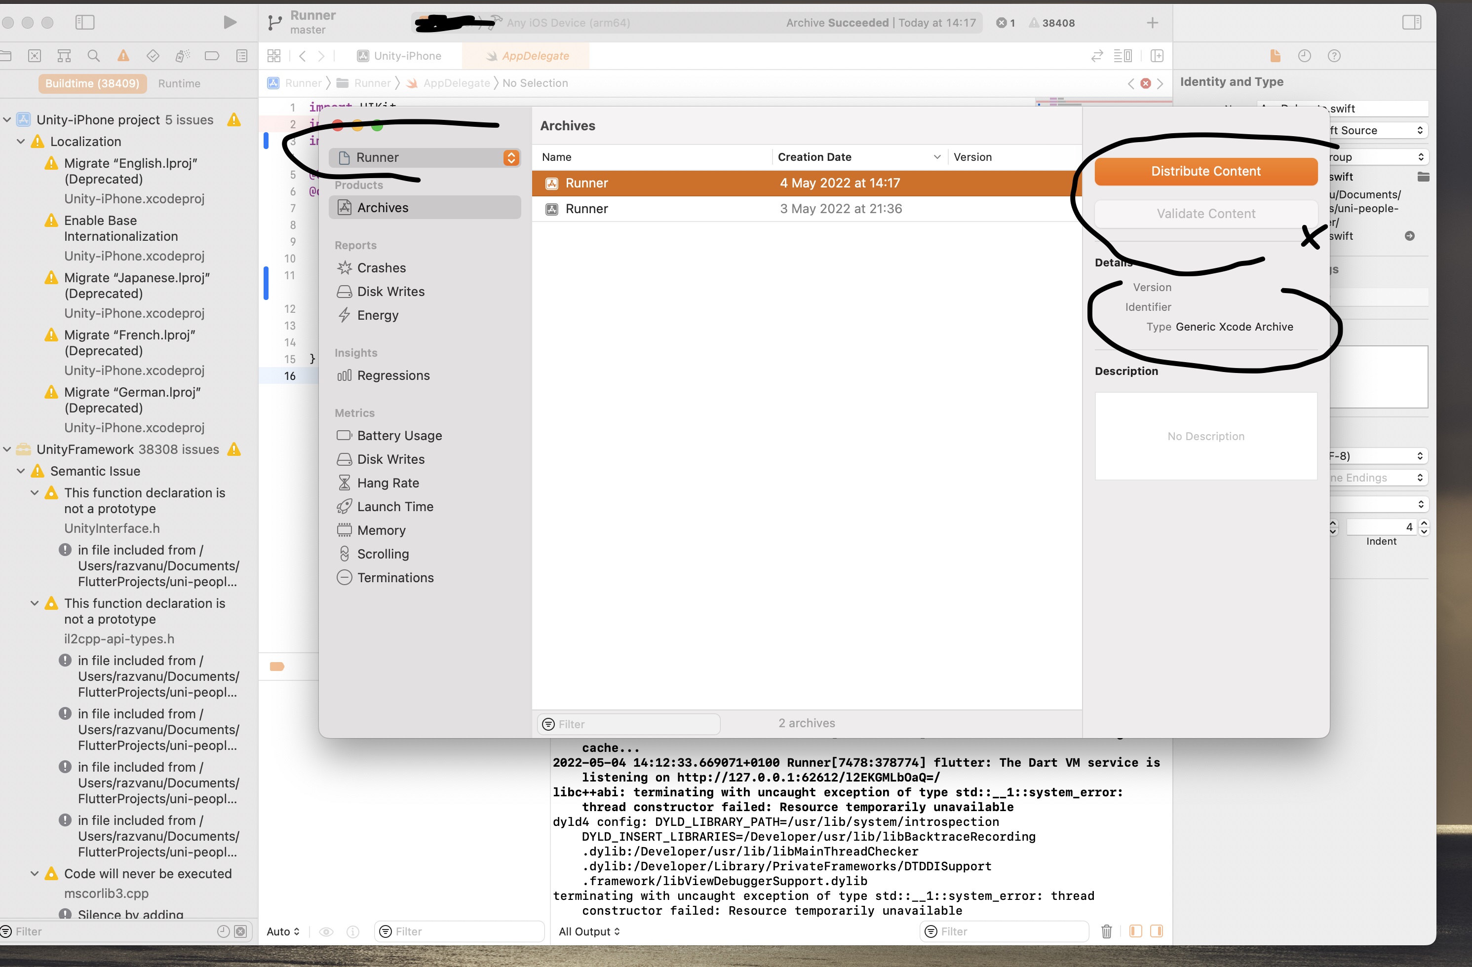This screenshot has height=967, width=1472.
Task: Open the debug navigator icon
Action: (183, 56)
